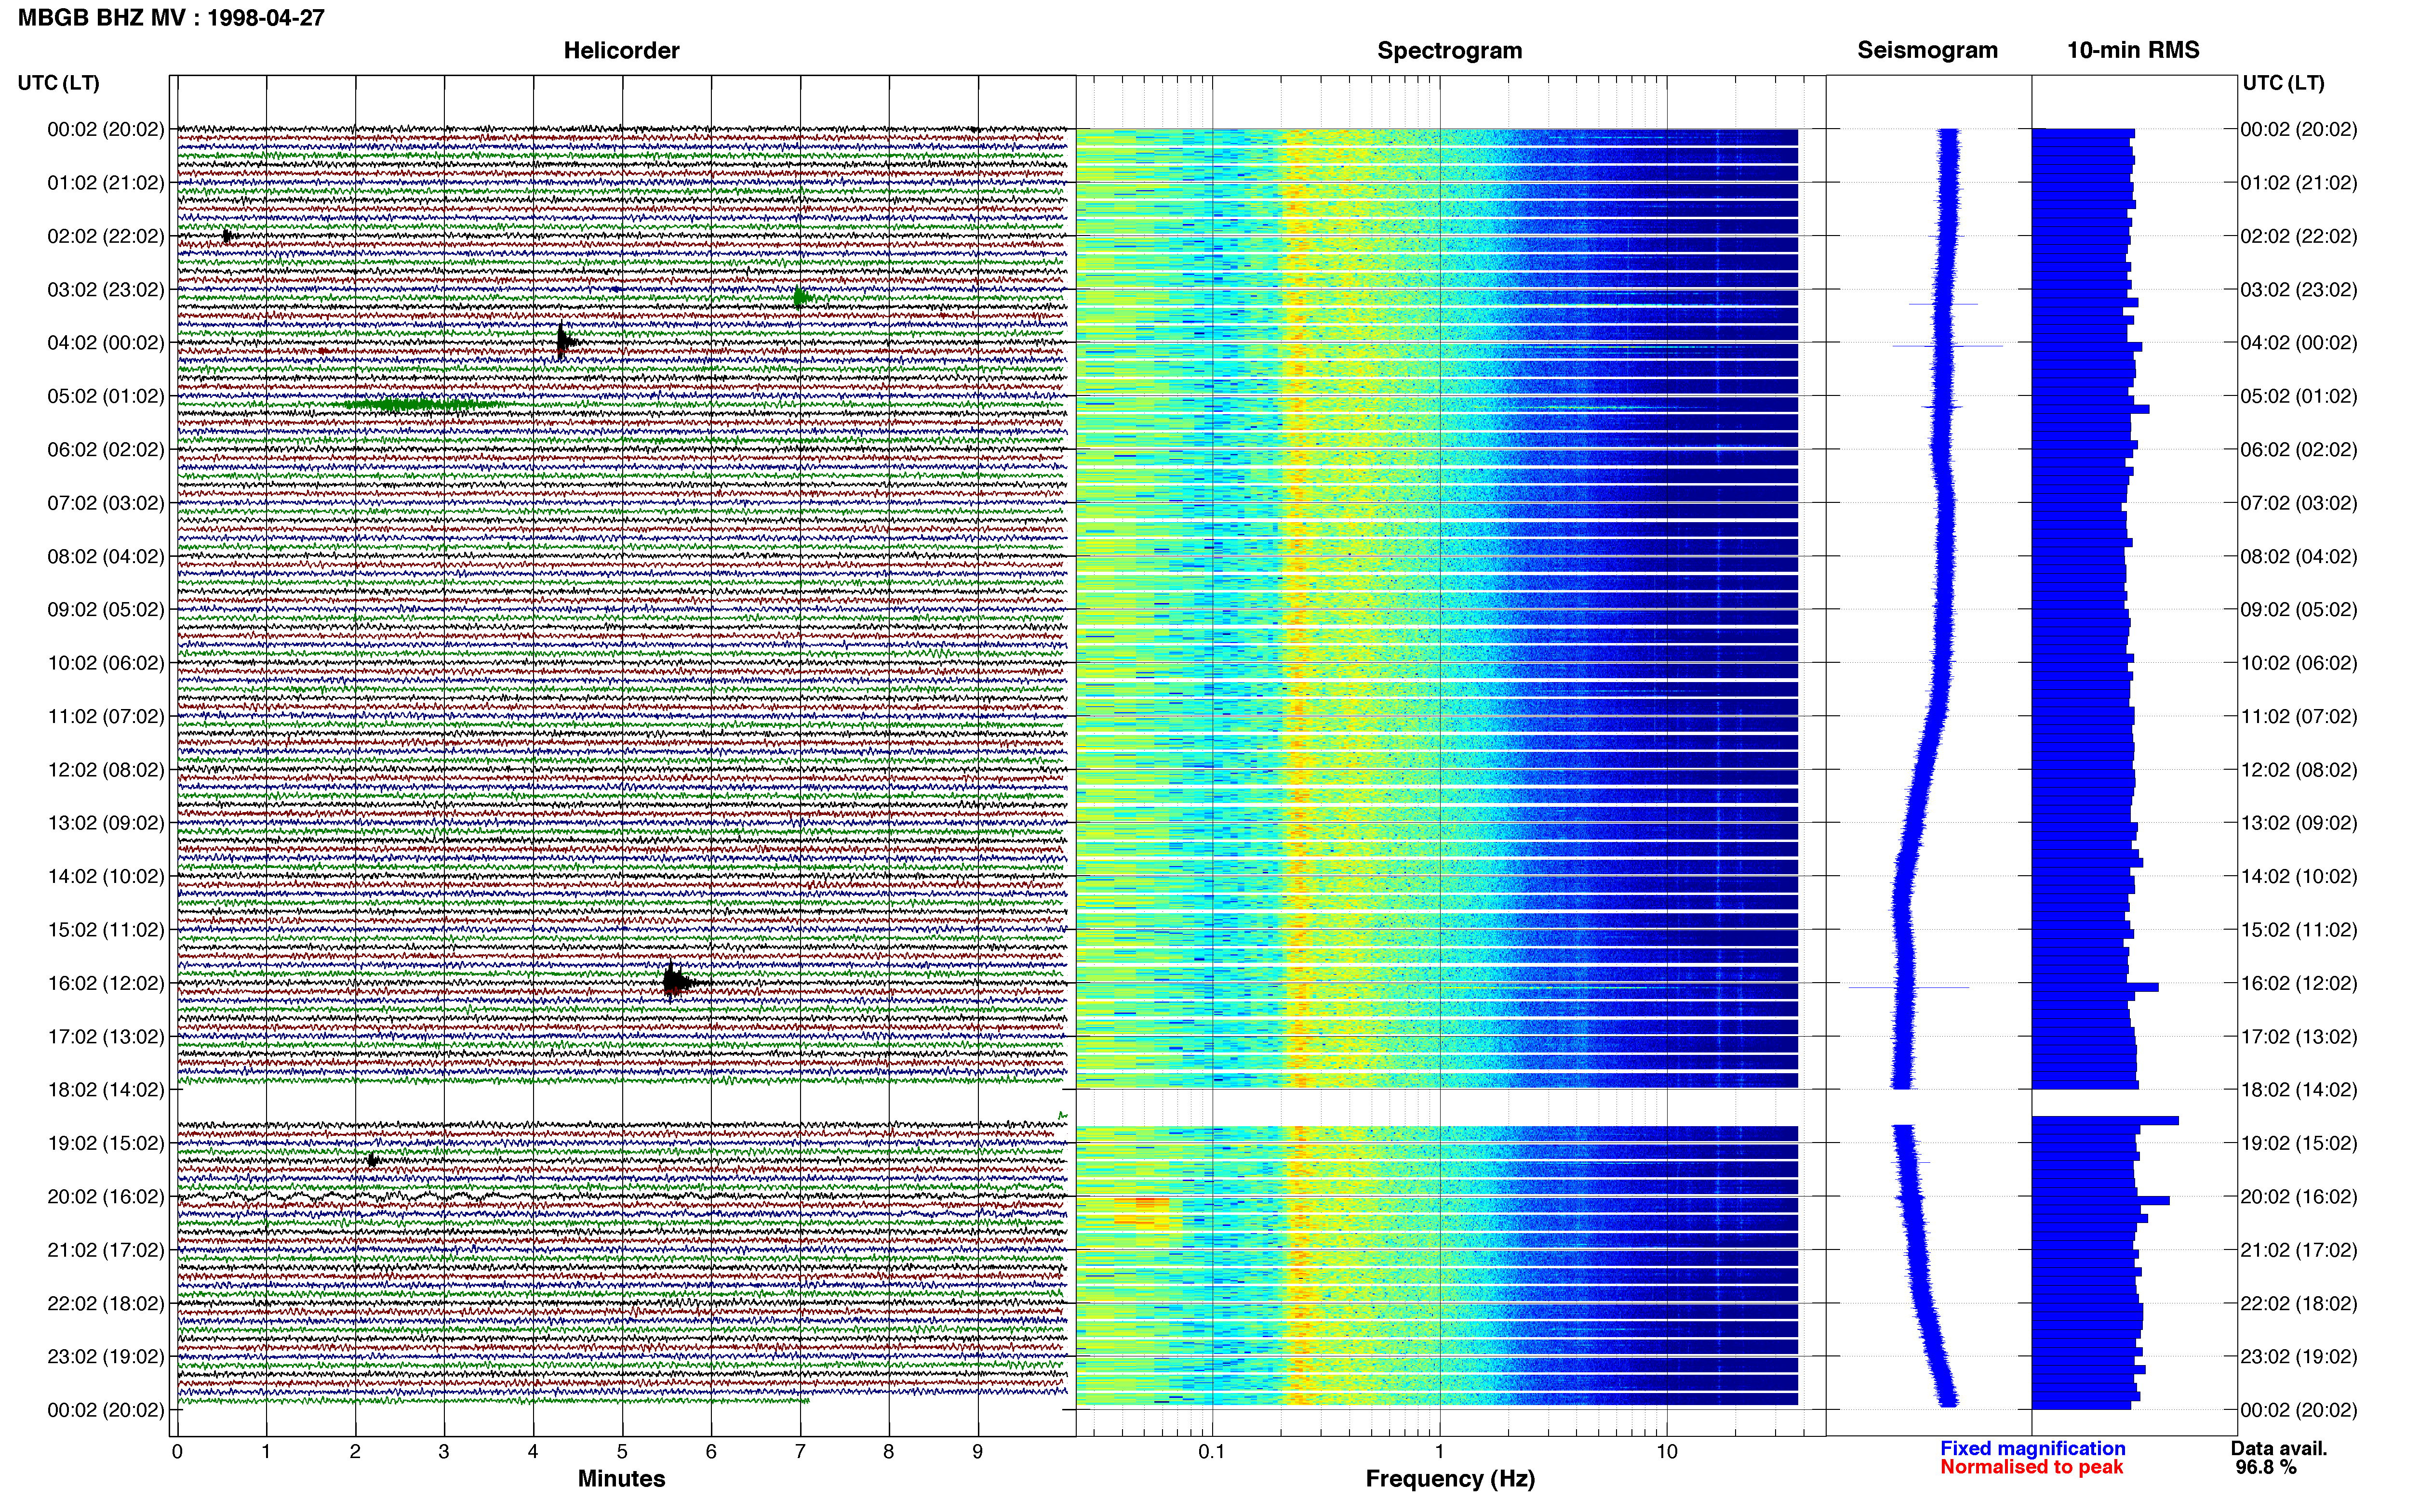Select the 10-min RMS panel heading
Screen dimensions: 2419x1512
tap(2133, 50)
